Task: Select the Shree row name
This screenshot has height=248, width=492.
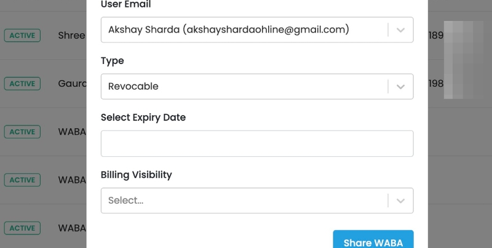Action: tap(71, 35)
